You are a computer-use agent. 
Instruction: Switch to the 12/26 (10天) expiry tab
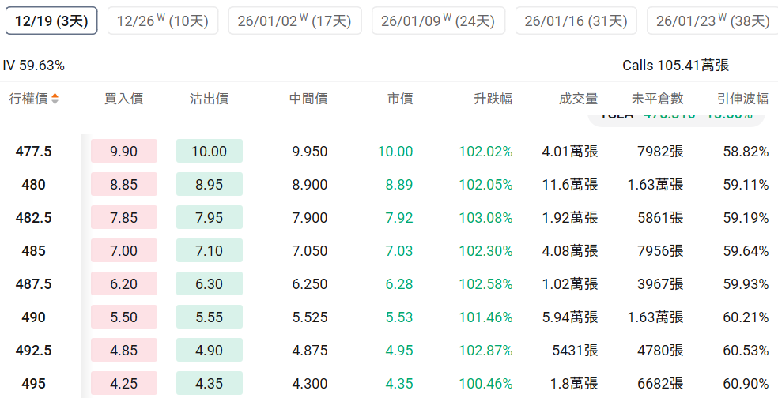(162, 21)
